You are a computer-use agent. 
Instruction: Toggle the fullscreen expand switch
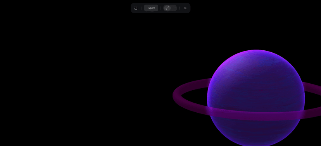pyautogui.click(x=170, y=8)
